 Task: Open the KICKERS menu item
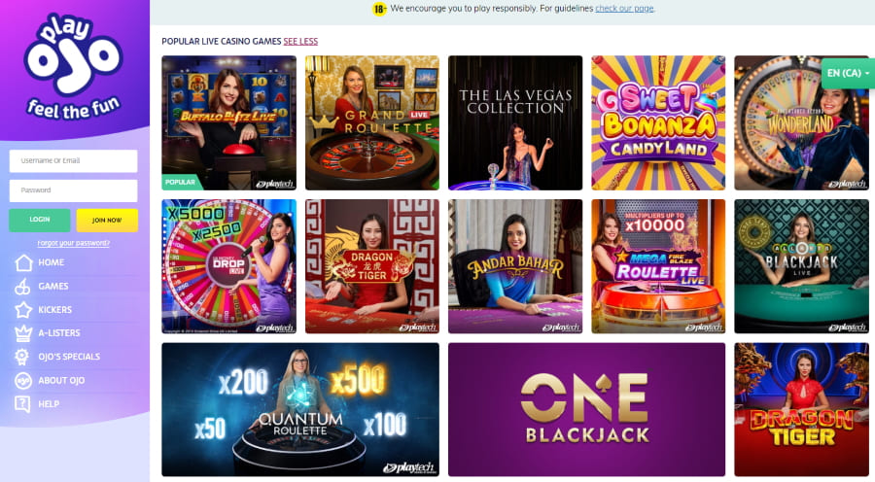tap(54, 310)
